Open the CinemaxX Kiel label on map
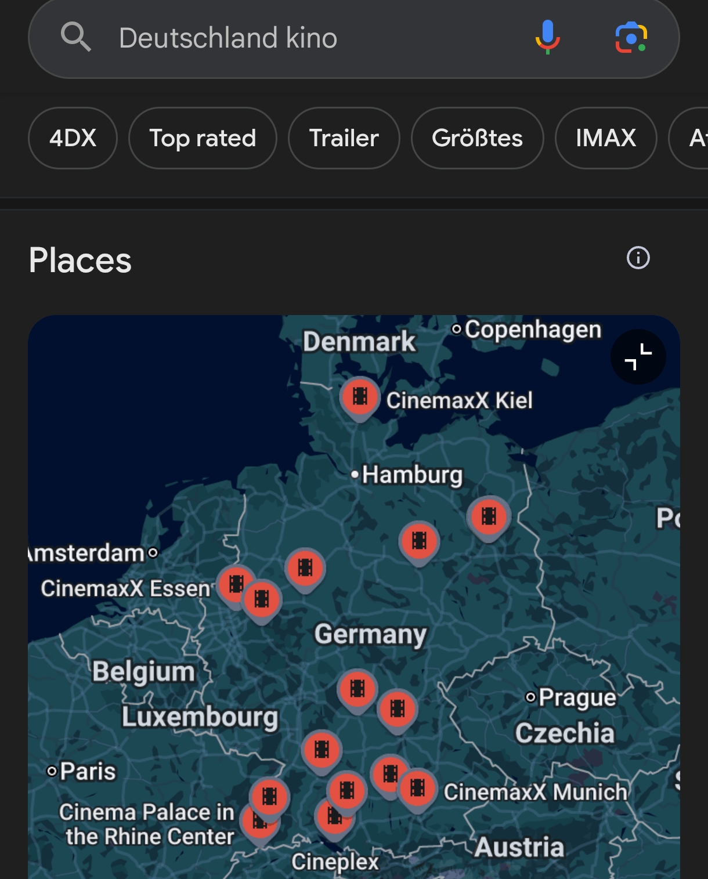Image resolution: width=708 pixels, height=879 pixels. click(460, 400)
